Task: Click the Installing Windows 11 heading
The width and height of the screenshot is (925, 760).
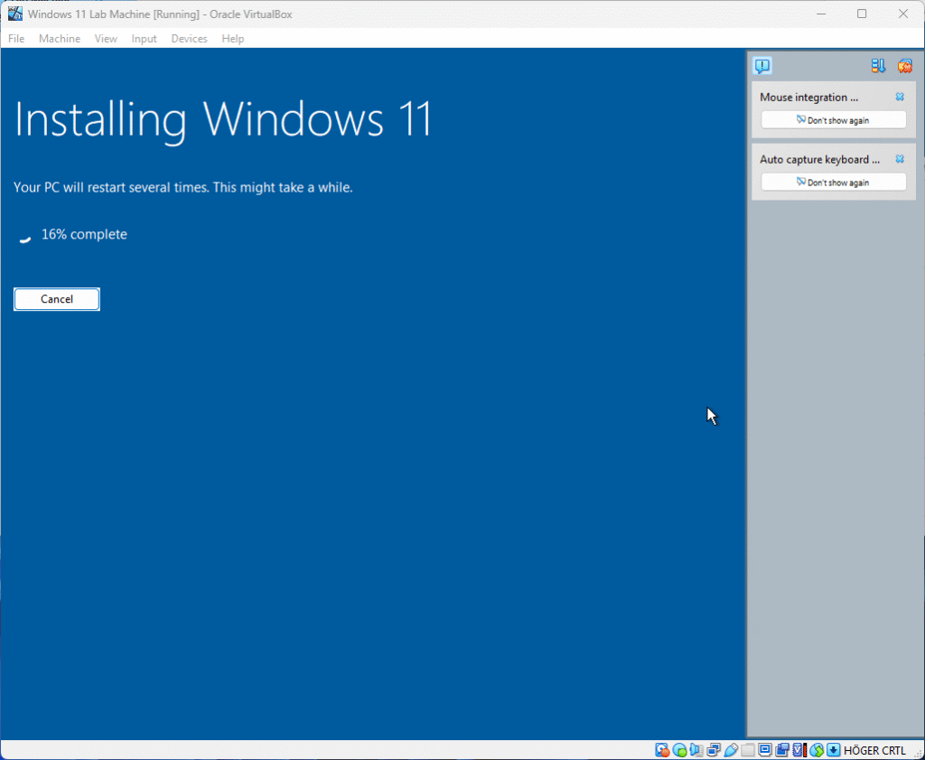Action: pyautogui.click(x=223, y=120)
